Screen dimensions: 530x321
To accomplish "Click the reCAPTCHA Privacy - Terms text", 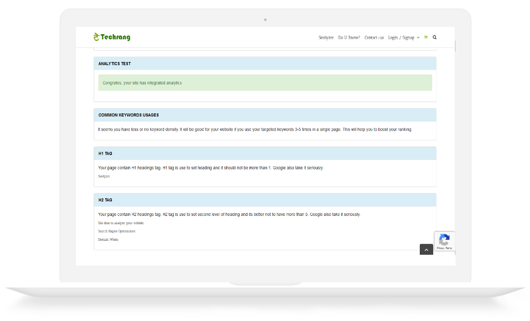I will coord(444,248).
